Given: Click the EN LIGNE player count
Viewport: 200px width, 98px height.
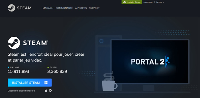Looking at the screenshot, I should pyautogui.click(x=18, y=71).
